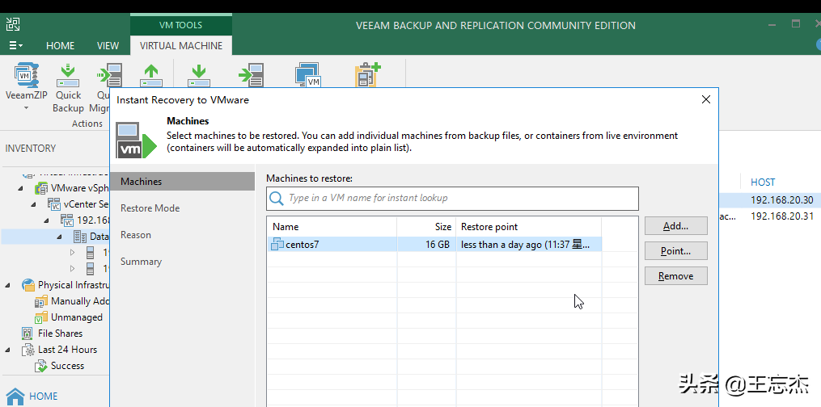Go to the Summary wizard step
Viewport: 821px width, 407px height.
click(x=141, y=261)
